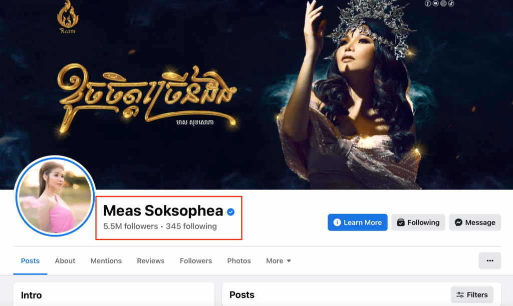Toggle the Following button
This screenshot has width=513, height=306.
coord(418,222)
